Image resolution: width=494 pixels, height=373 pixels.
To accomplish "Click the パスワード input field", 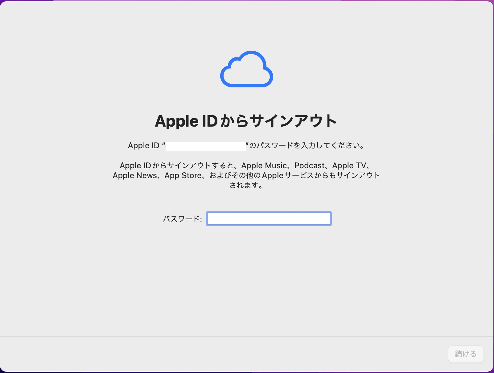I will [x=269, y=219].
